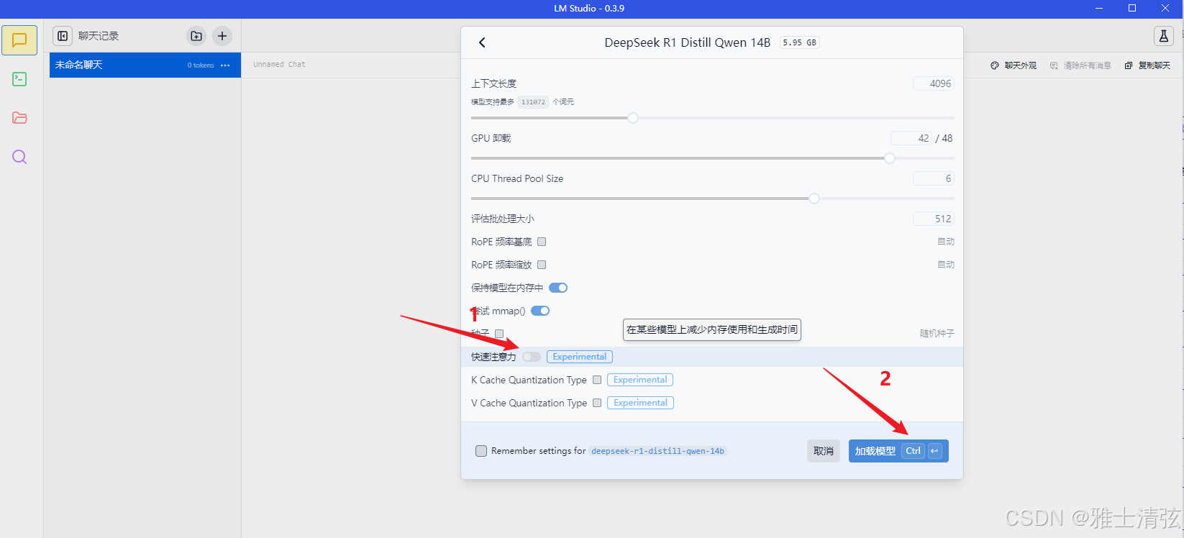The width and height of the screenshot is (1184, 538).
Task: Click 复制聊天 duplicate chat
Action: point(1147,65)
